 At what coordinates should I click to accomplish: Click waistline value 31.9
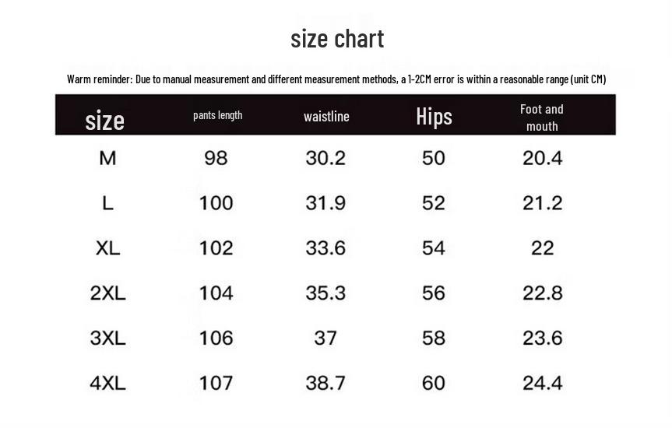click(x=325, y=203)
